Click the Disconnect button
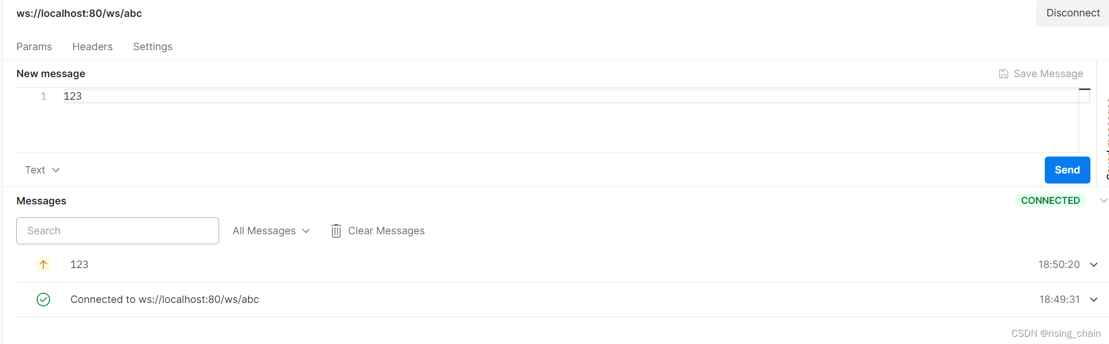The image size is (1109, 344). pos(1073,13)
